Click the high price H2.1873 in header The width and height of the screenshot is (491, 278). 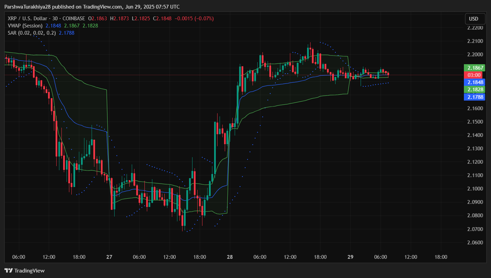coord(119,18)
